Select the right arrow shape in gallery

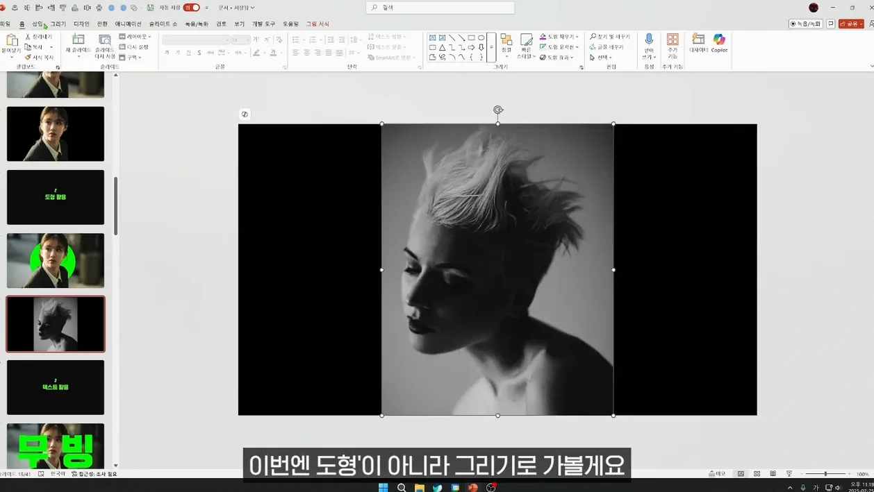(471, 48)
